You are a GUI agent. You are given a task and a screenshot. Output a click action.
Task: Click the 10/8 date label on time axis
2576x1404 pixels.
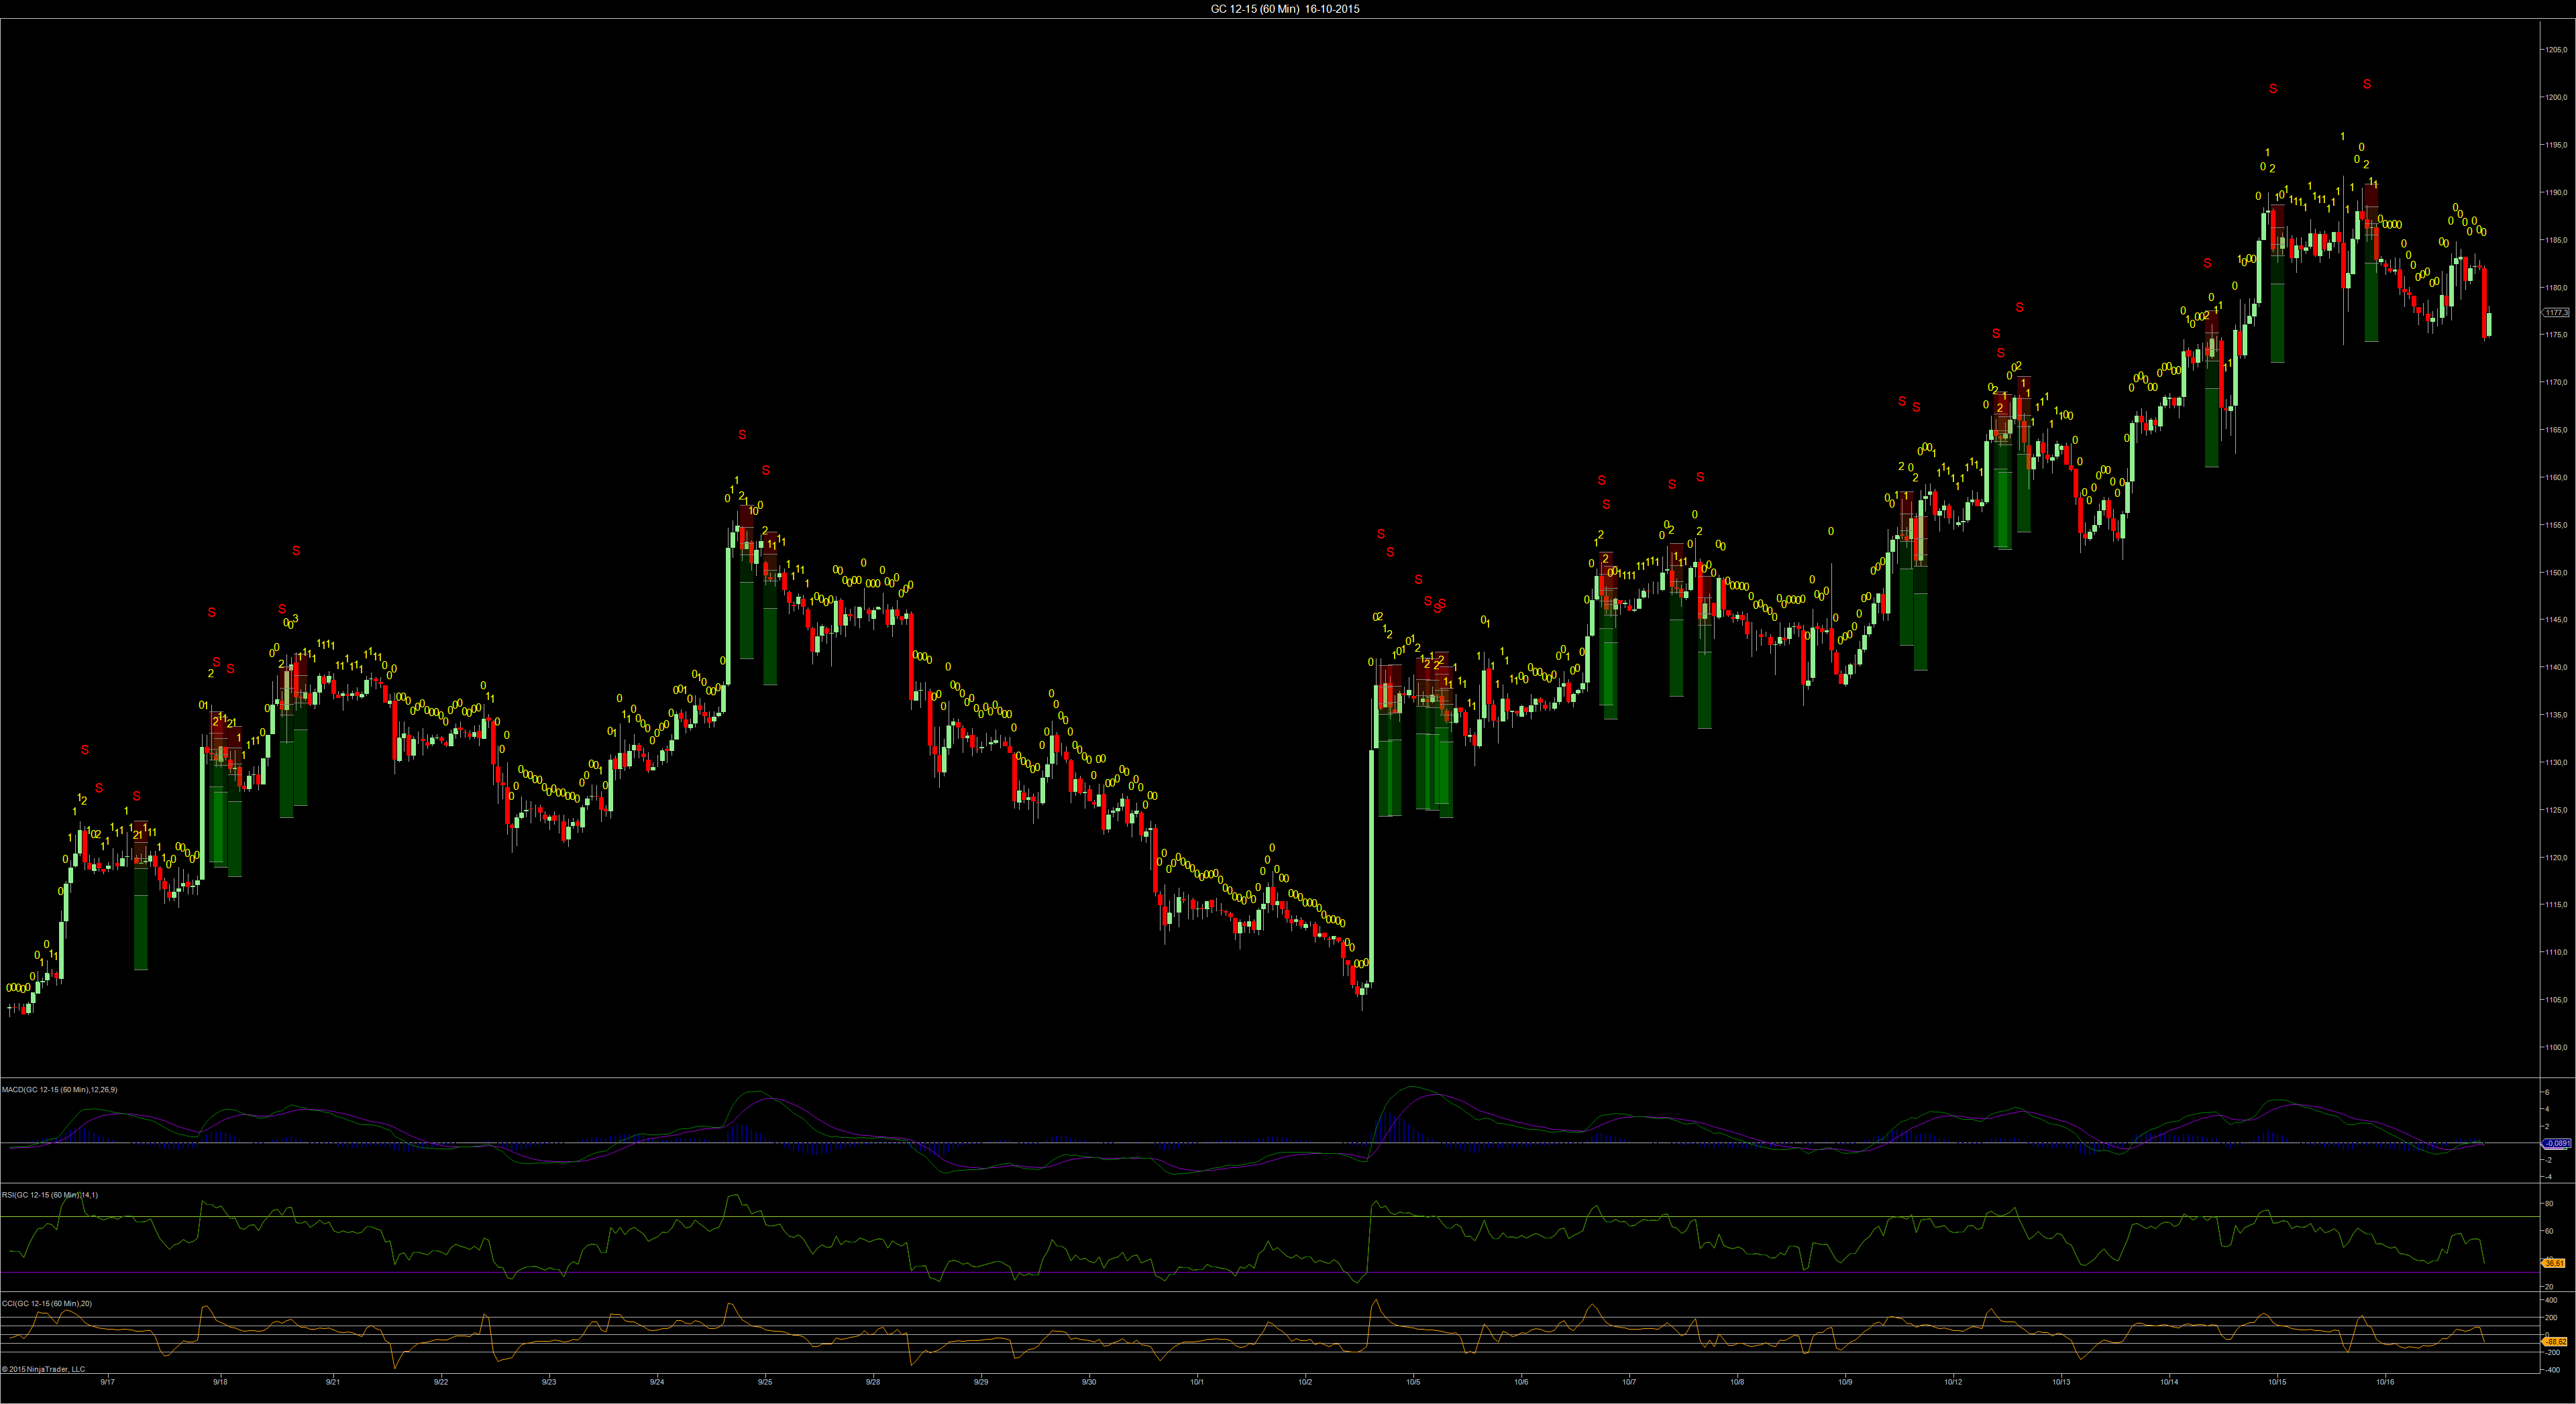(1737, 1383)
